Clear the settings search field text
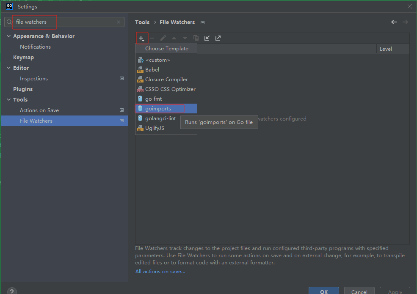The image size is (417, 294). 119,22
